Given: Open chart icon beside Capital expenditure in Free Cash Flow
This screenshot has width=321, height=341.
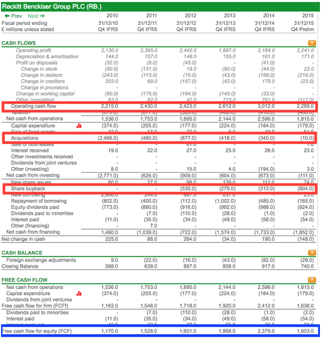Looking at the screenshot, I should click(79, 293).
